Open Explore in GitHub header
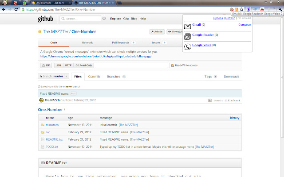 pyautogui.click(x=115, y=19)
